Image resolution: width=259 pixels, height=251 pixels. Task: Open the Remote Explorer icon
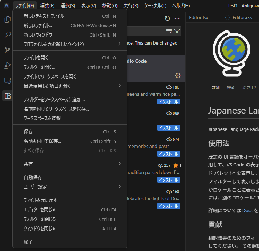[7, 81]
